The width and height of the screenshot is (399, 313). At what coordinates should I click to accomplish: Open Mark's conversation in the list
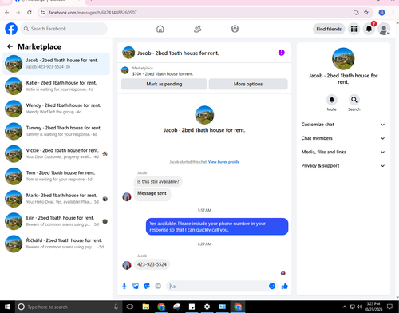point(56,199)
